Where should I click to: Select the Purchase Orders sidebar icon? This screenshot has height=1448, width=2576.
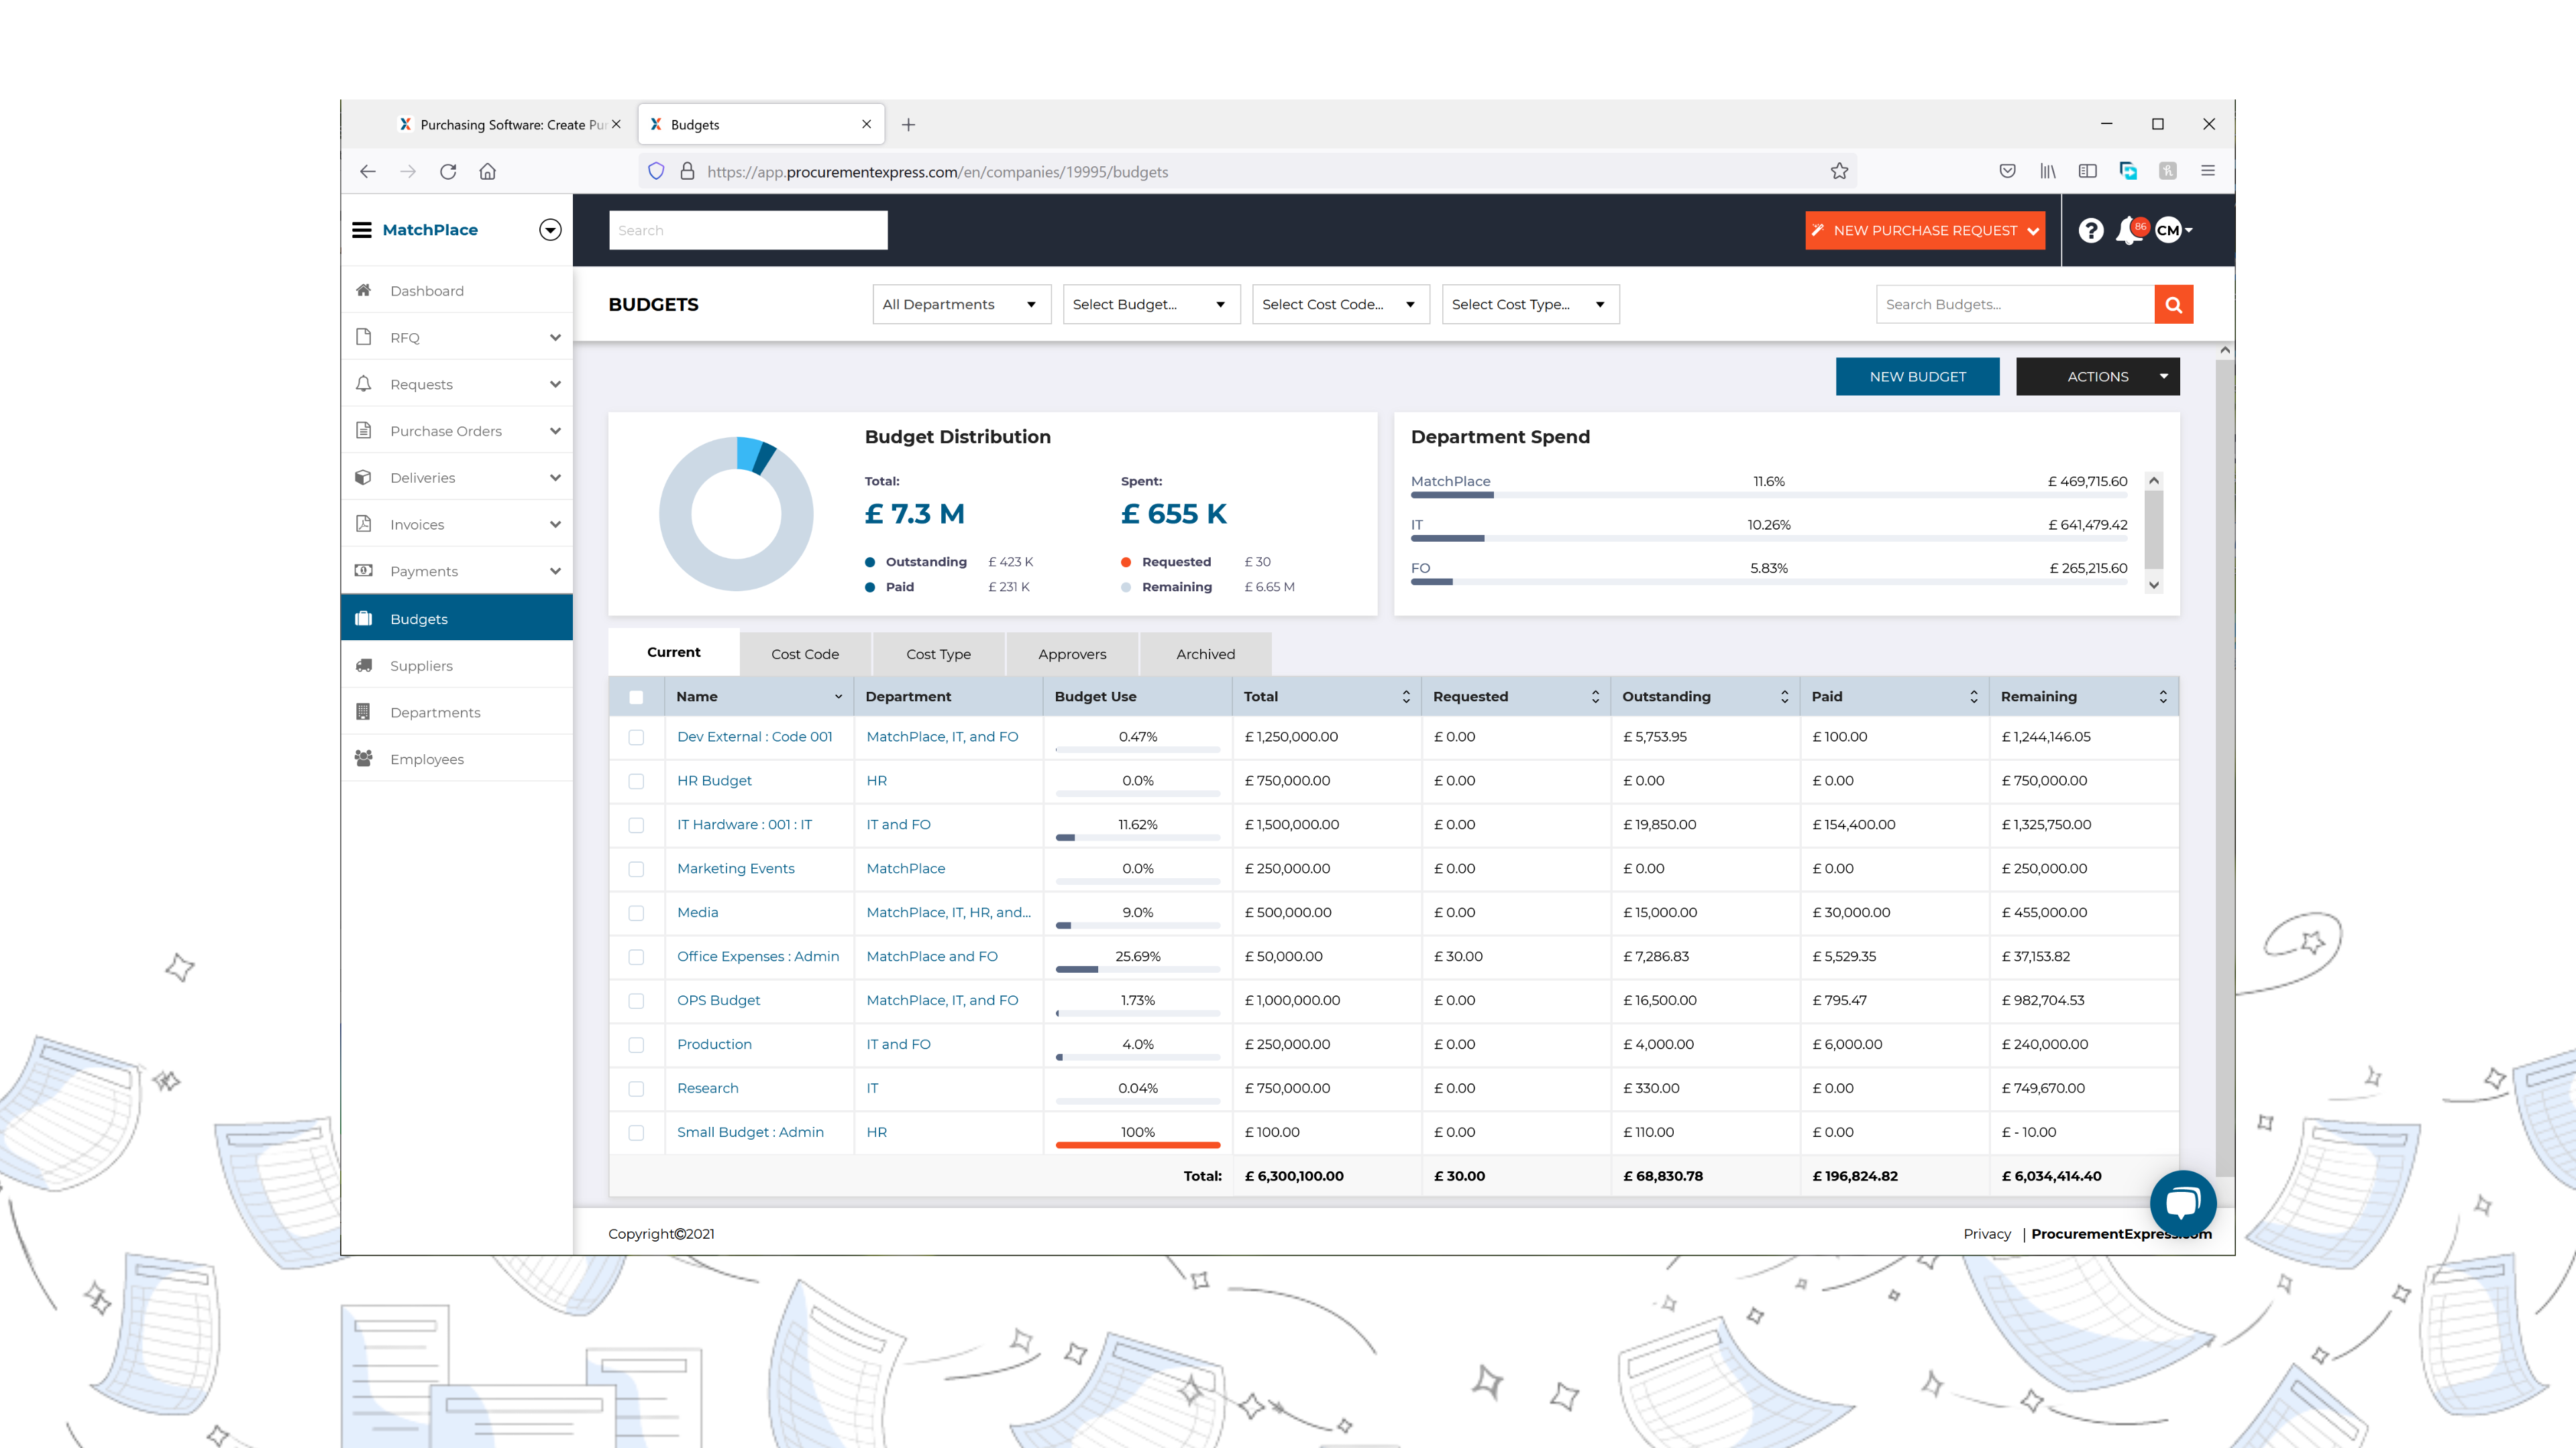pos(364,430)
